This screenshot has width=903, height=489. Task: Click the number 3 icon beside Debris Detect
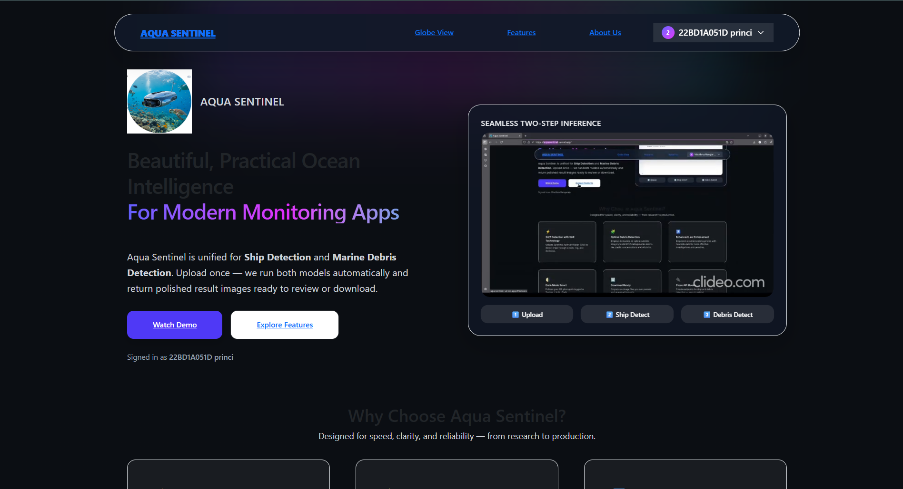coord(707,315)
